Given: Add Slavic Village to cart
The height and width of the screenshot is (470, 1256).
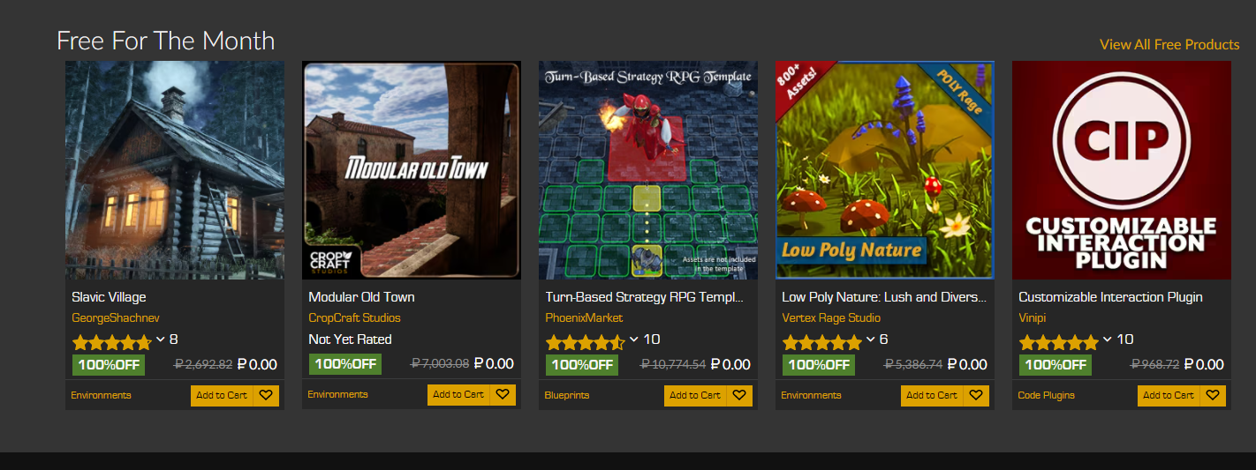Looking at the screenshot, I should pyautogui.click(x=222, y=395).
